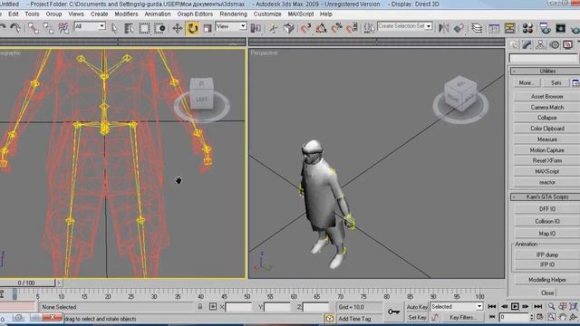The image size is (580, 326).
Task: Go to the start frame button
Action: (491, 306)
